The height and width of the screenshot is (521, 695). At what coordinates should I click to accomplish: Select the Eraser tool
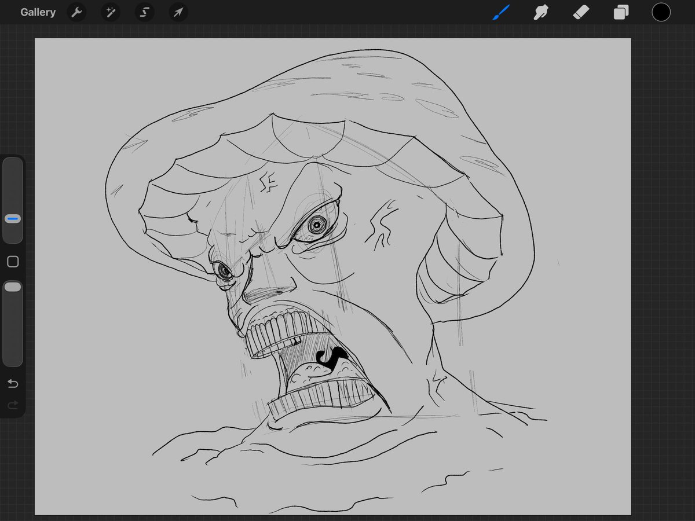pos(581,12)
